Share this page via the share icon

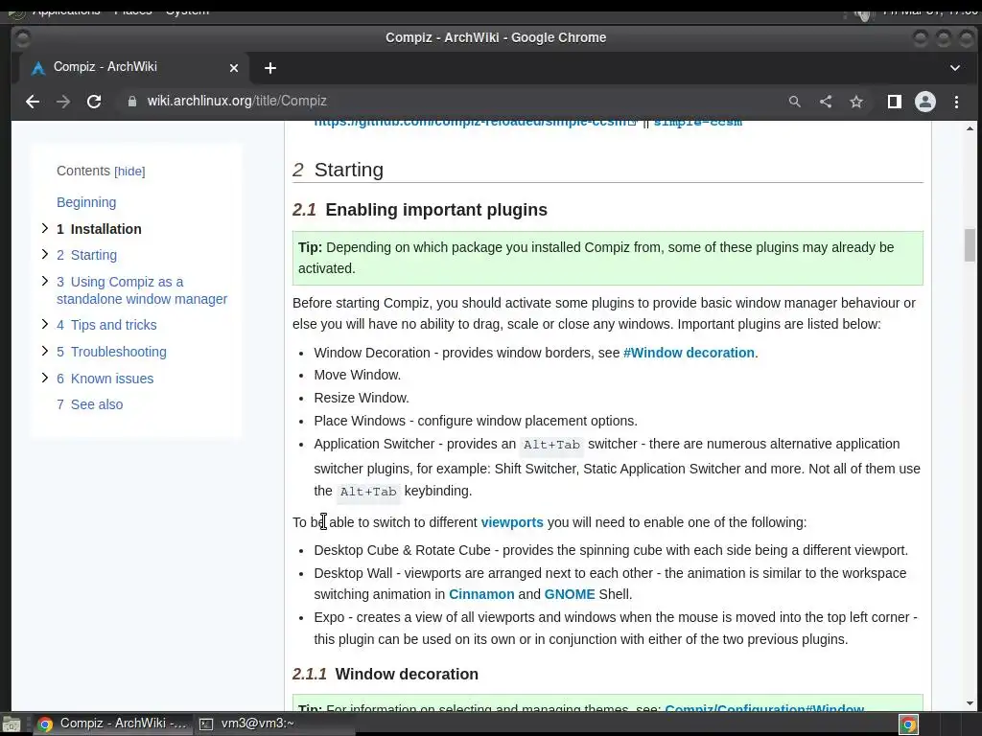coord(826,102)
